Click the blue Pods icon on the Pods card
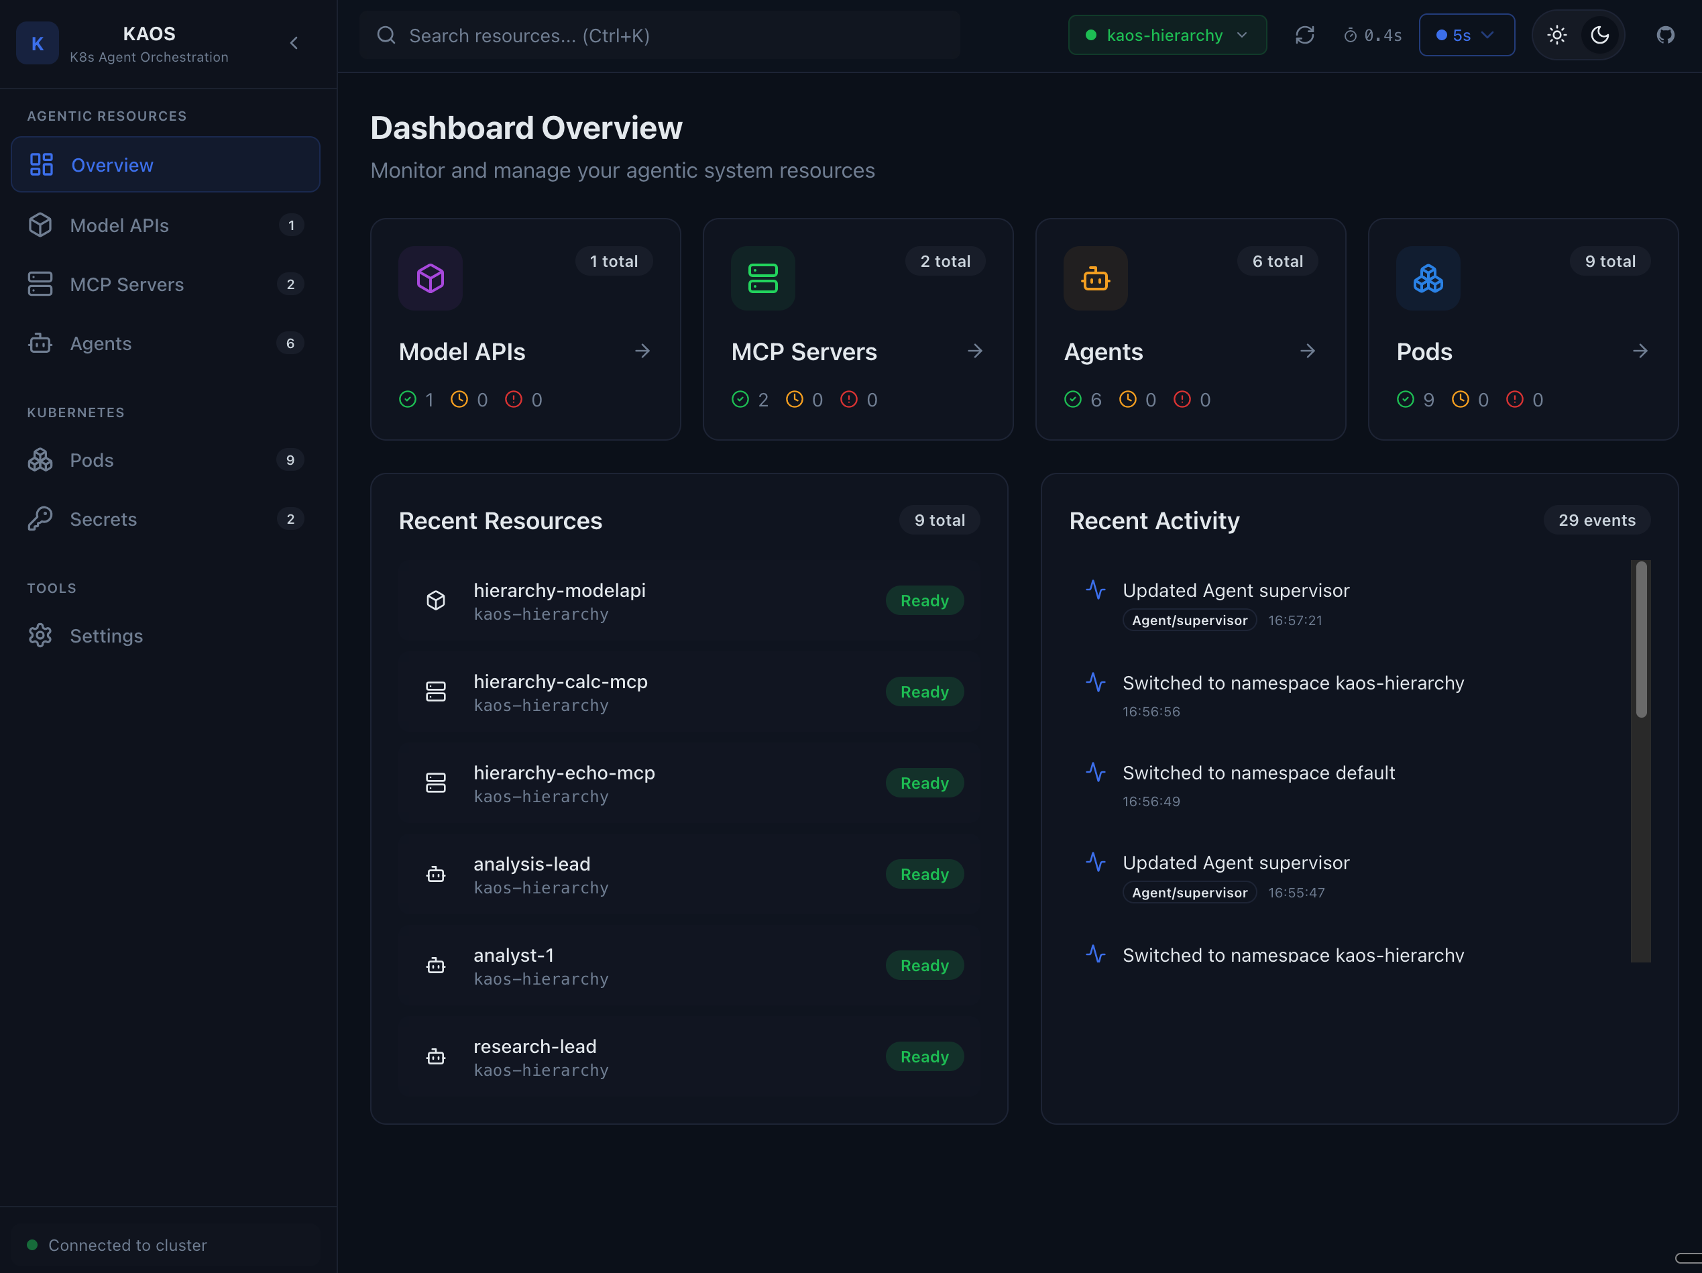This screenshot has height=1273, width=1702. tap(1428, 278)
